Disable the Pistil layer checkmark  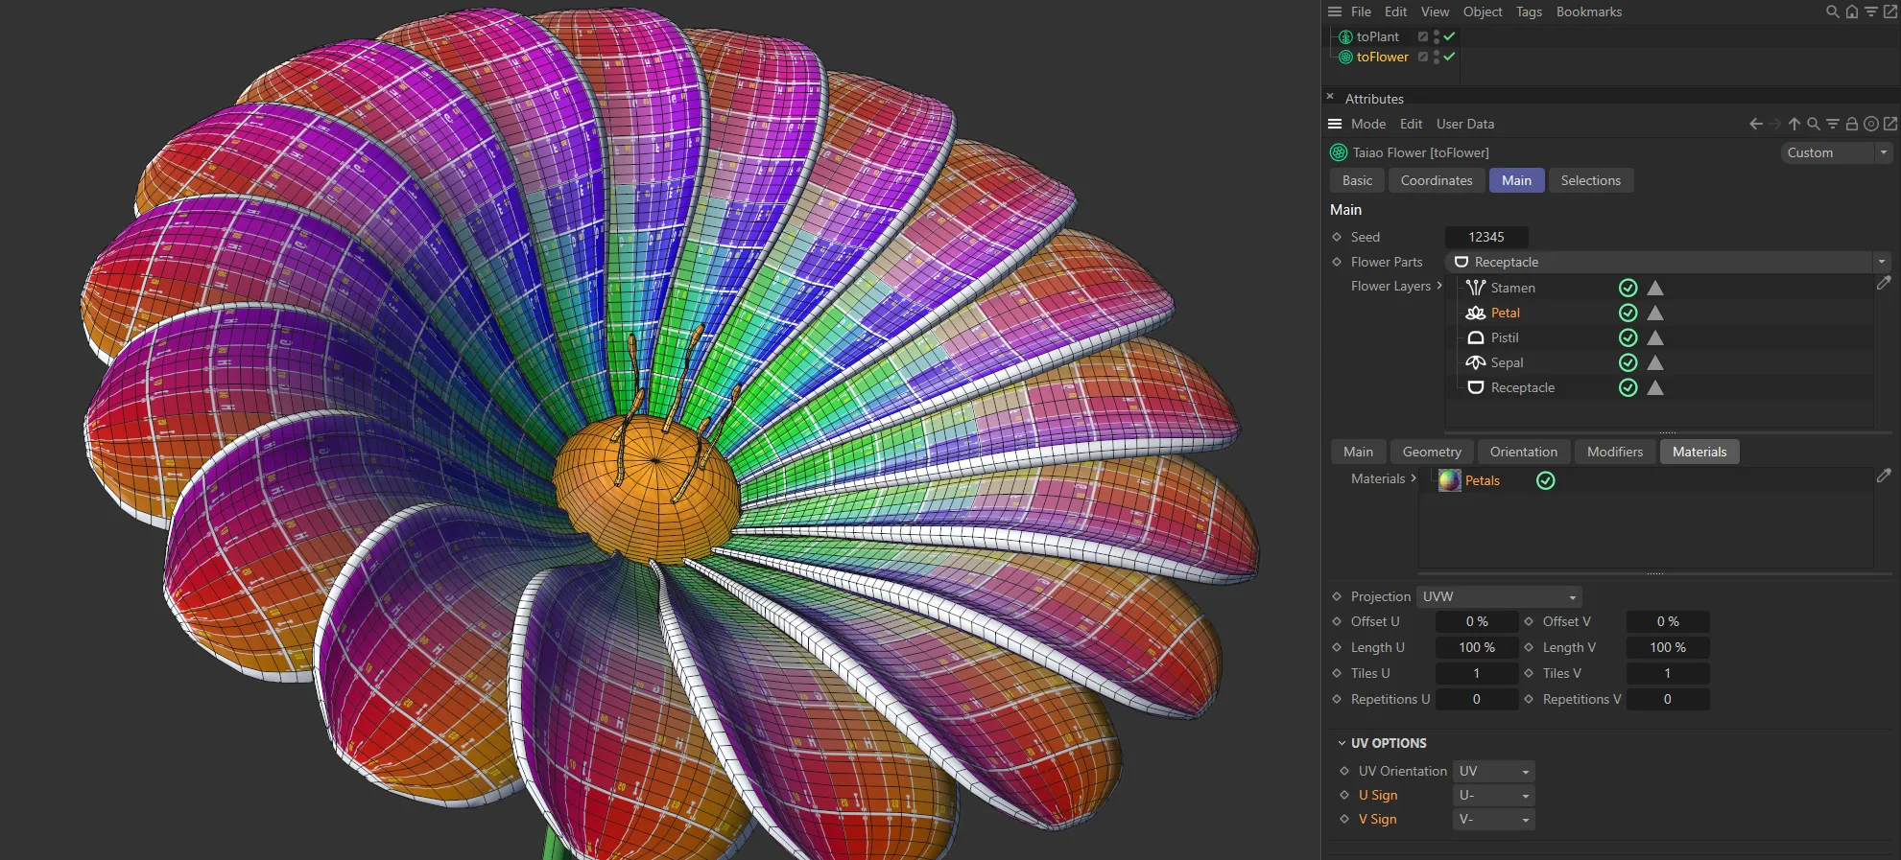(x=1628, y=337)
